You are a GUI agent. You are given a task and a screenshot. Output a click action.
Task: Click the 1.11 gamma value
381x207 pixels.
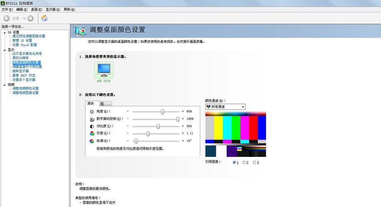coord(190,133)
